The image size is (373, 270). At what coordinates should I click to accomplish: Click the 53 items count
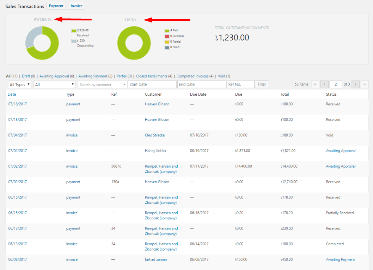coord(301,84)
